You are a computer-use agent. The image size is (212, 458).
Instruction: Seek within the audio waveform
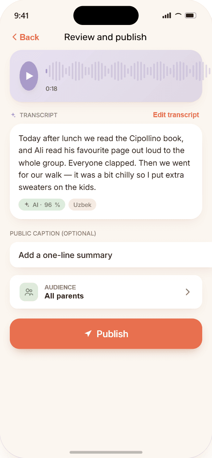pyautogui.click(x=128, y=71)
